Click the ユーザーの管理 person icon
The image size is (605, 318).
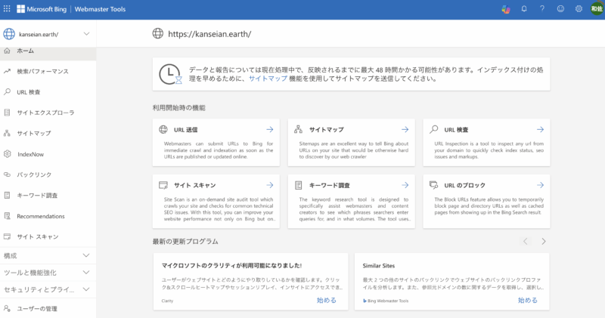click(x=7, y=308)
